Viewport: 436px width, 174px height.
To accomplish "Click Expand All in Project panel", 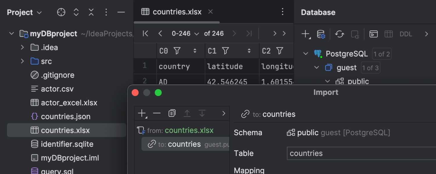I will tap(76, 12).
